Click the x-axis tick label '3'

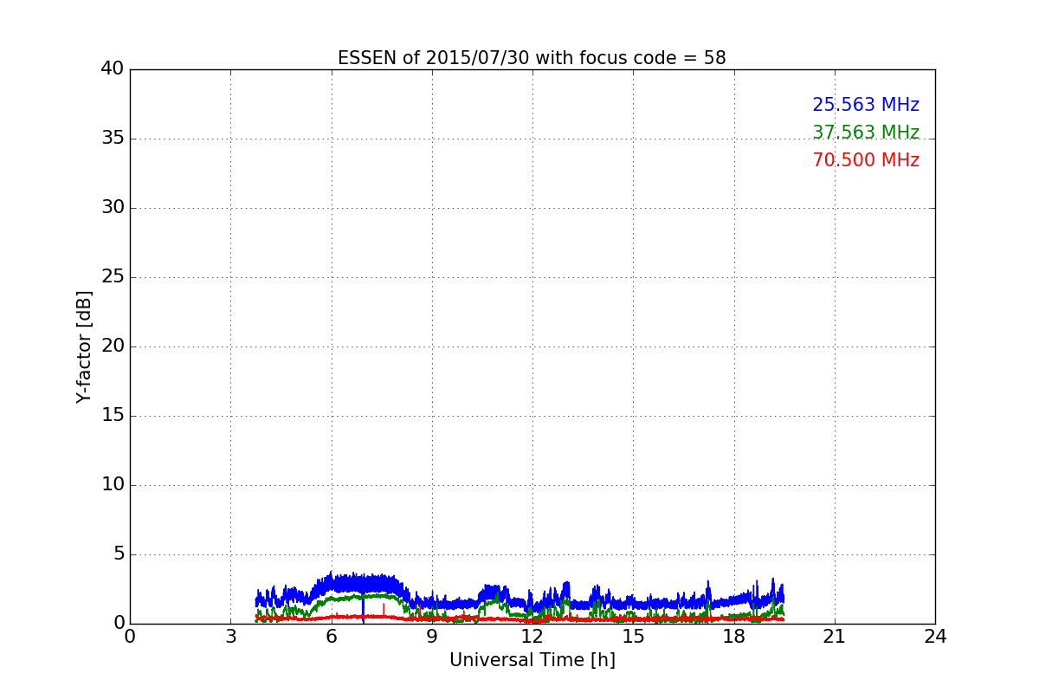click(230, 637)
